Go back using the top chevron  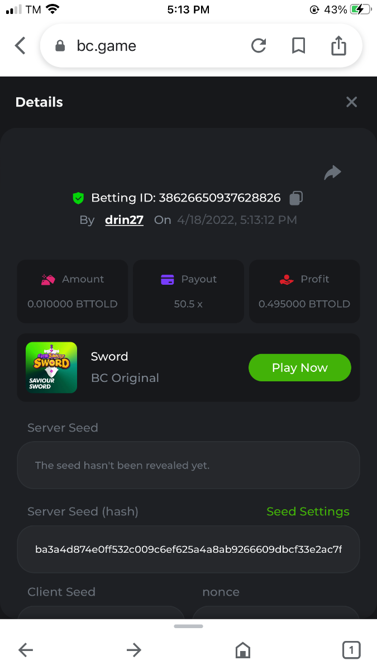pyautogui.click(x=20, y=46)
